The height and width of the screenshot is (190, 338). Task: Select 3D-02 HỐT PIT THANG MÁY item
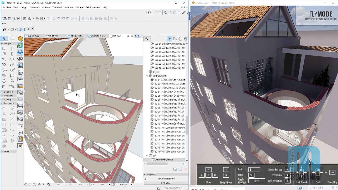click(x=170, y=84)
